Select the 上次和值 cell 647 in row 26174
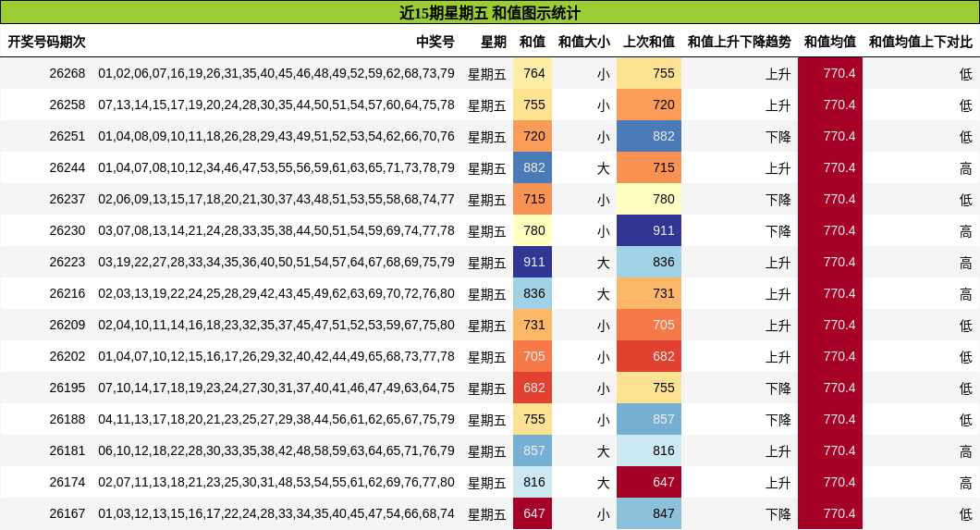980x530 pixels. point(649,482)
